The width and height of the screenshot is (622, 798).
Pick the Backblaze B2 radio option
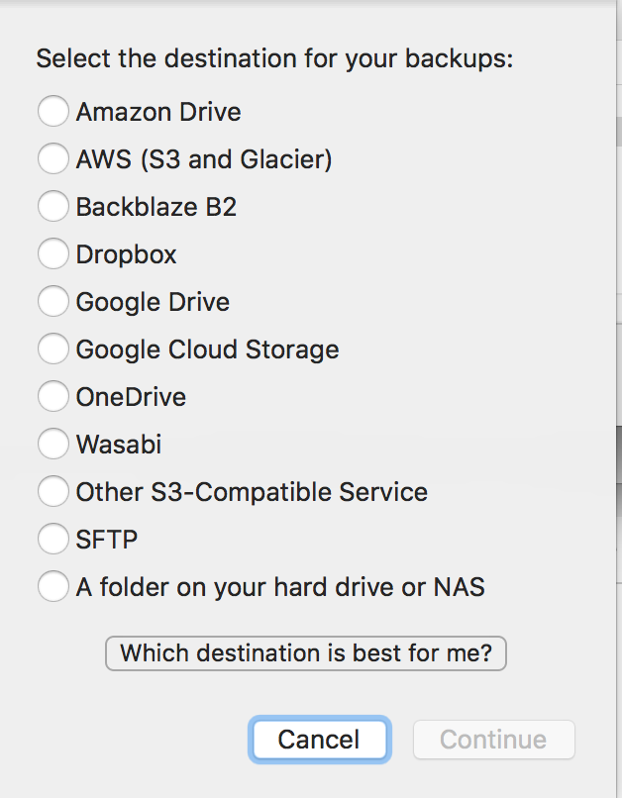pyautogui.click(x=53, y=206)
